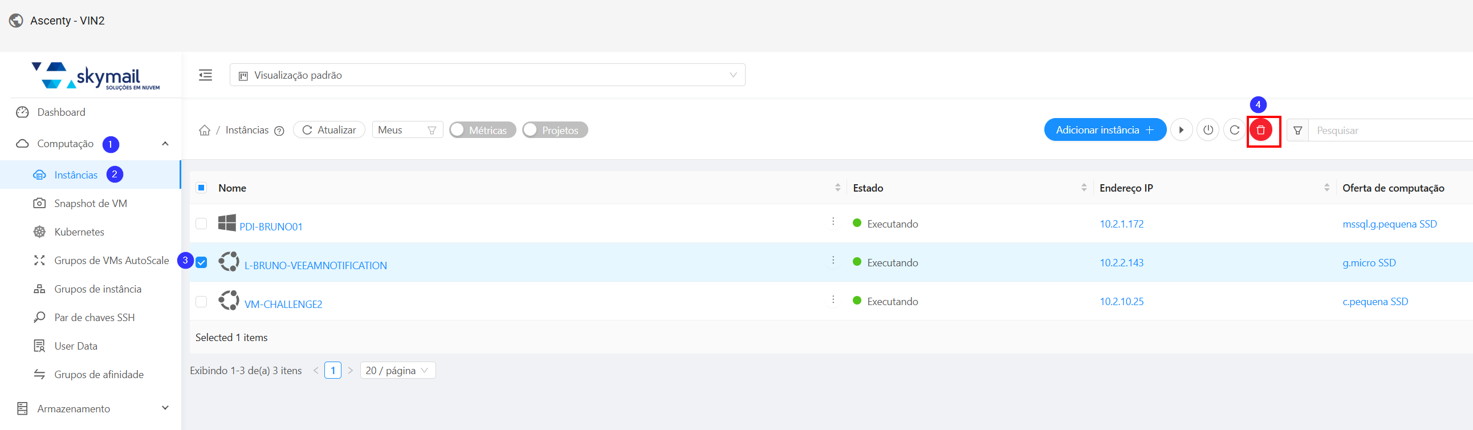Click the help icon beside Instâncias breadcrumb
1473x430 pixels.
[x=279, y=131]
